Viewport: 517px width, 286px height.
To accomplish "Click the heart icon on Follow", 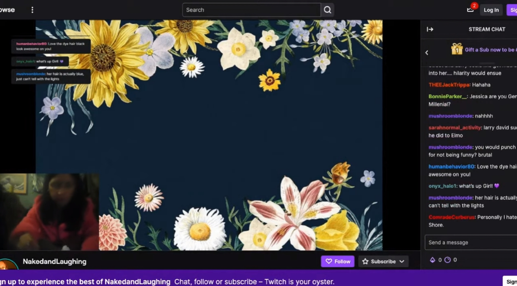I will click(329, 261).
